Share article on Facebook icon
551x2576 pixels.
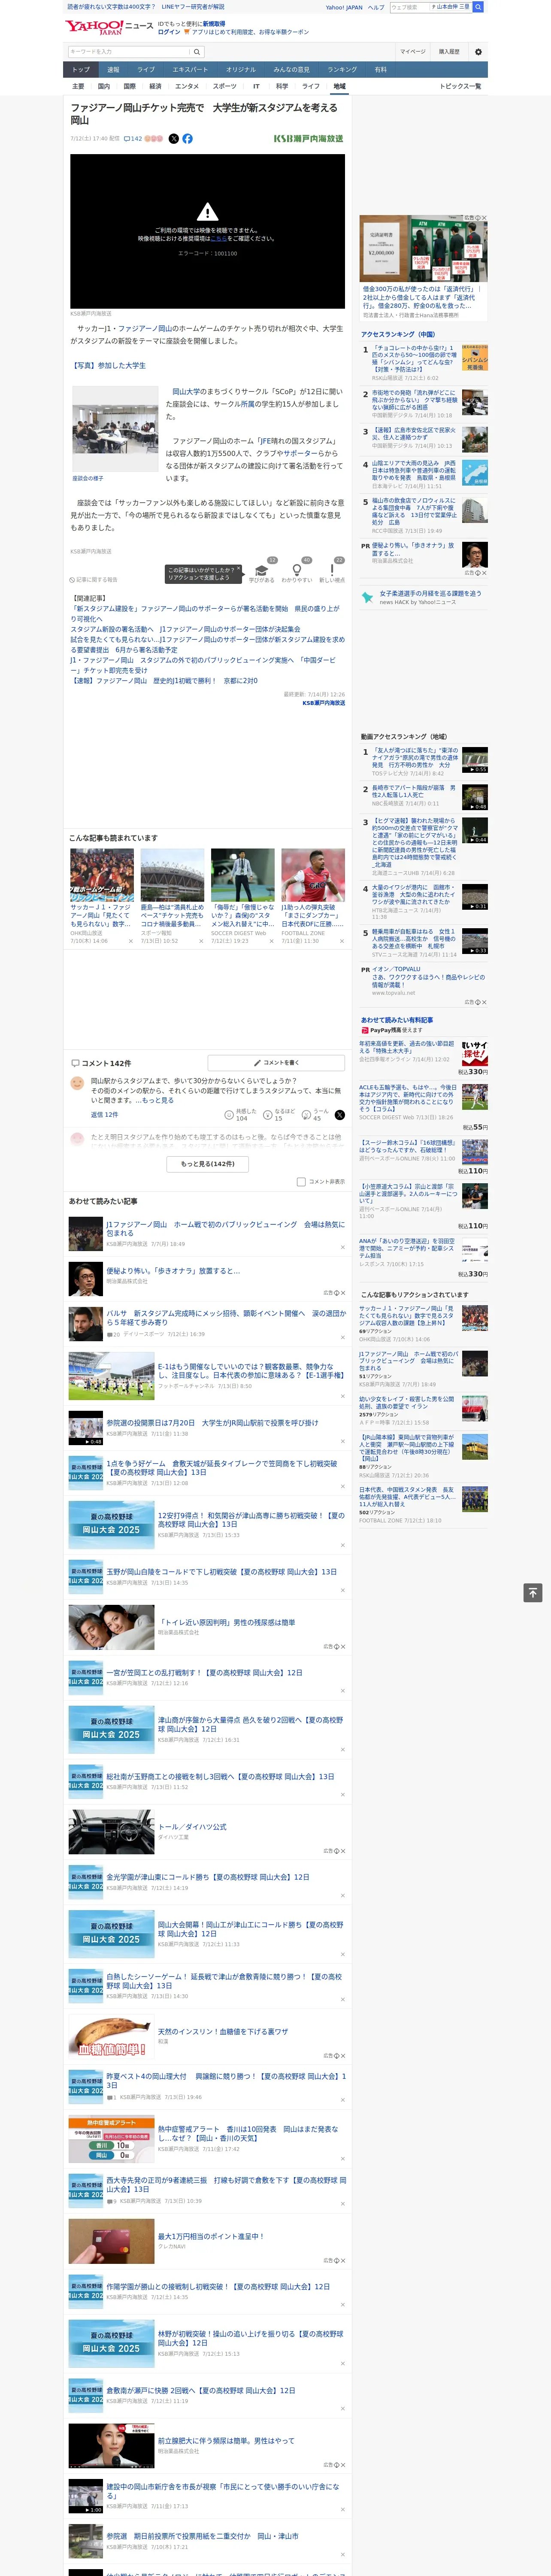[187, 139]
